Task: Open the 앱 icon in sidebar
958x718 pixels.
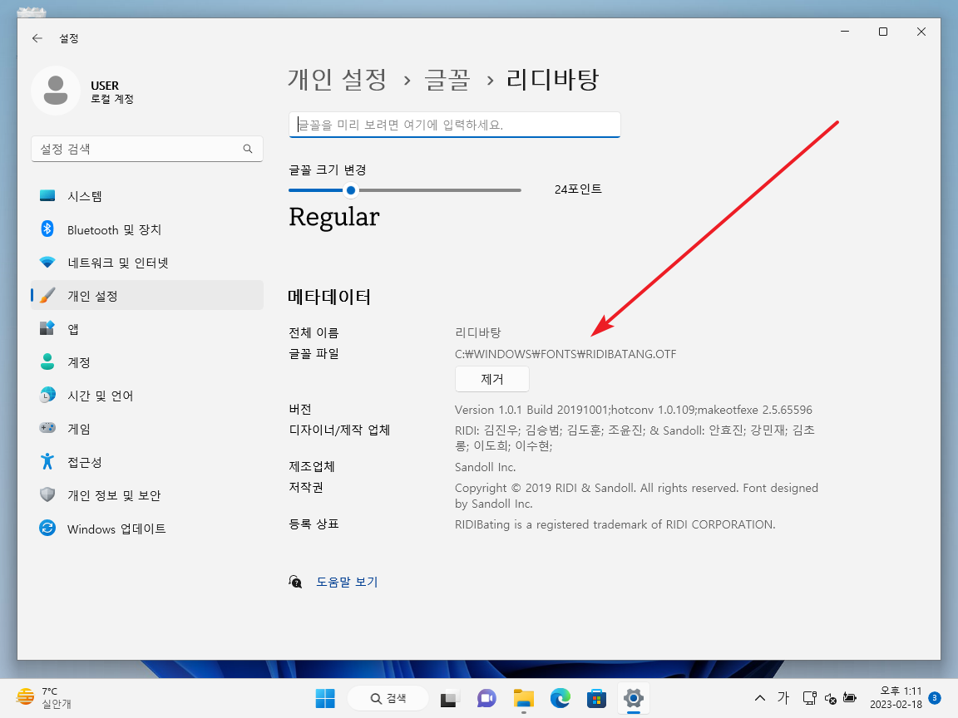Action: click(x=47, y=328)
